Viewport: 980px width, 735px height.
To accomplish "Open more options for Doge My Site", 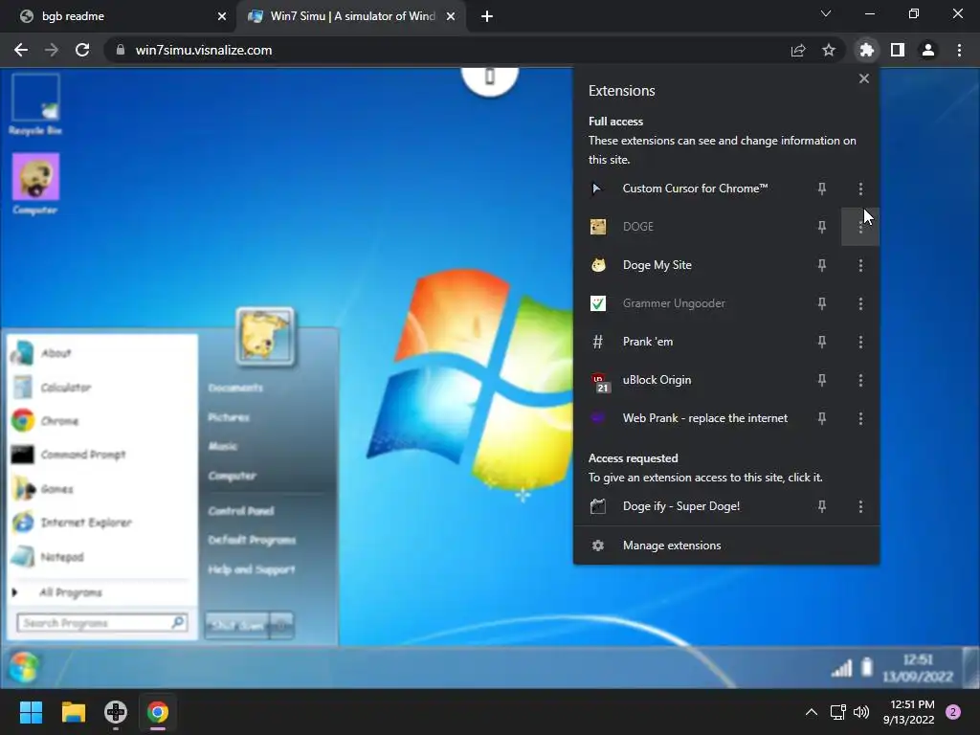I will click(x=860, y=265).
